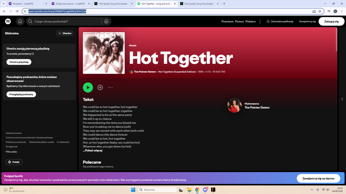The image size is (346, 194).
Task: Open Ustawienia plików cookie link
Action: pos(41,142)
